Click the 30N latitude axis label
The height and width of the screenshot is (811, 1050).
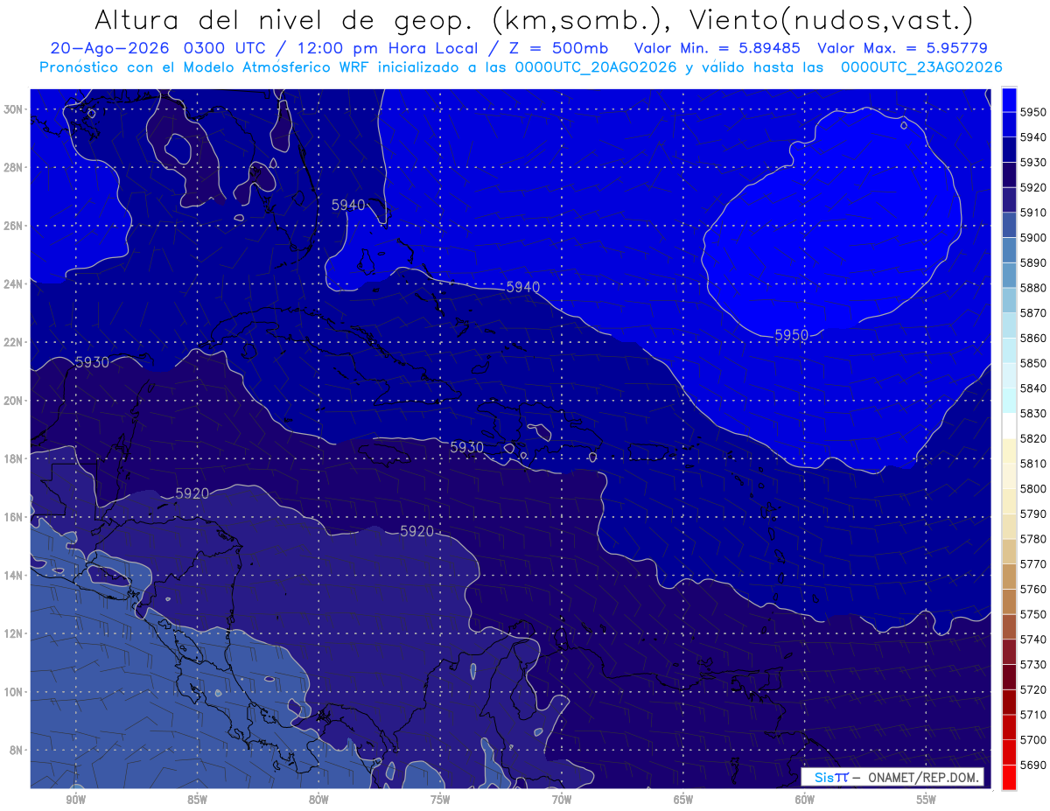click(15, 109)
